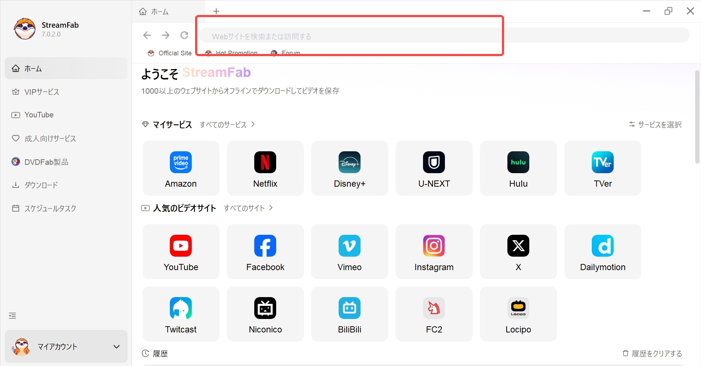The width and height of the screenshot is (701, 366).
Task: Open the Hulu service tile
Action: pyautogui.click(x=518, y=168)
